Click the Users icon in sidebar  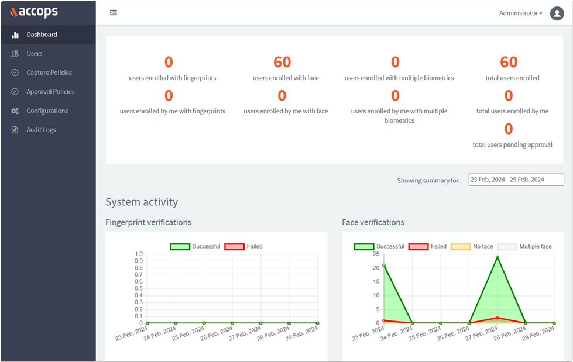(x=15, y=54)
